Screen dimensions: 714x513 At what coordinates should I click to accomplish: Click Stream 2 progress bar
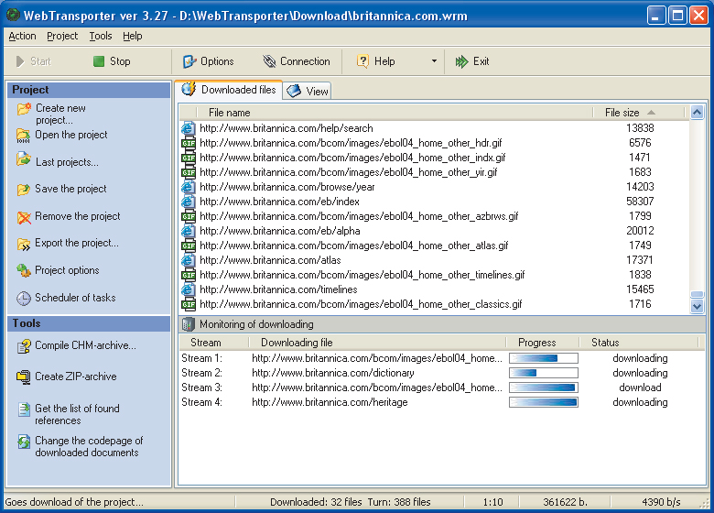pyautogui.click(x=543, y=373)
